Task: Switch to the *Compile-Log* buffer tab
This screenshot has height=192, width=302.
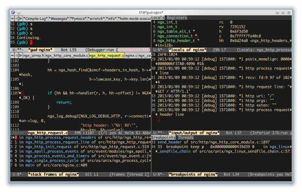Action: (35, 18)
